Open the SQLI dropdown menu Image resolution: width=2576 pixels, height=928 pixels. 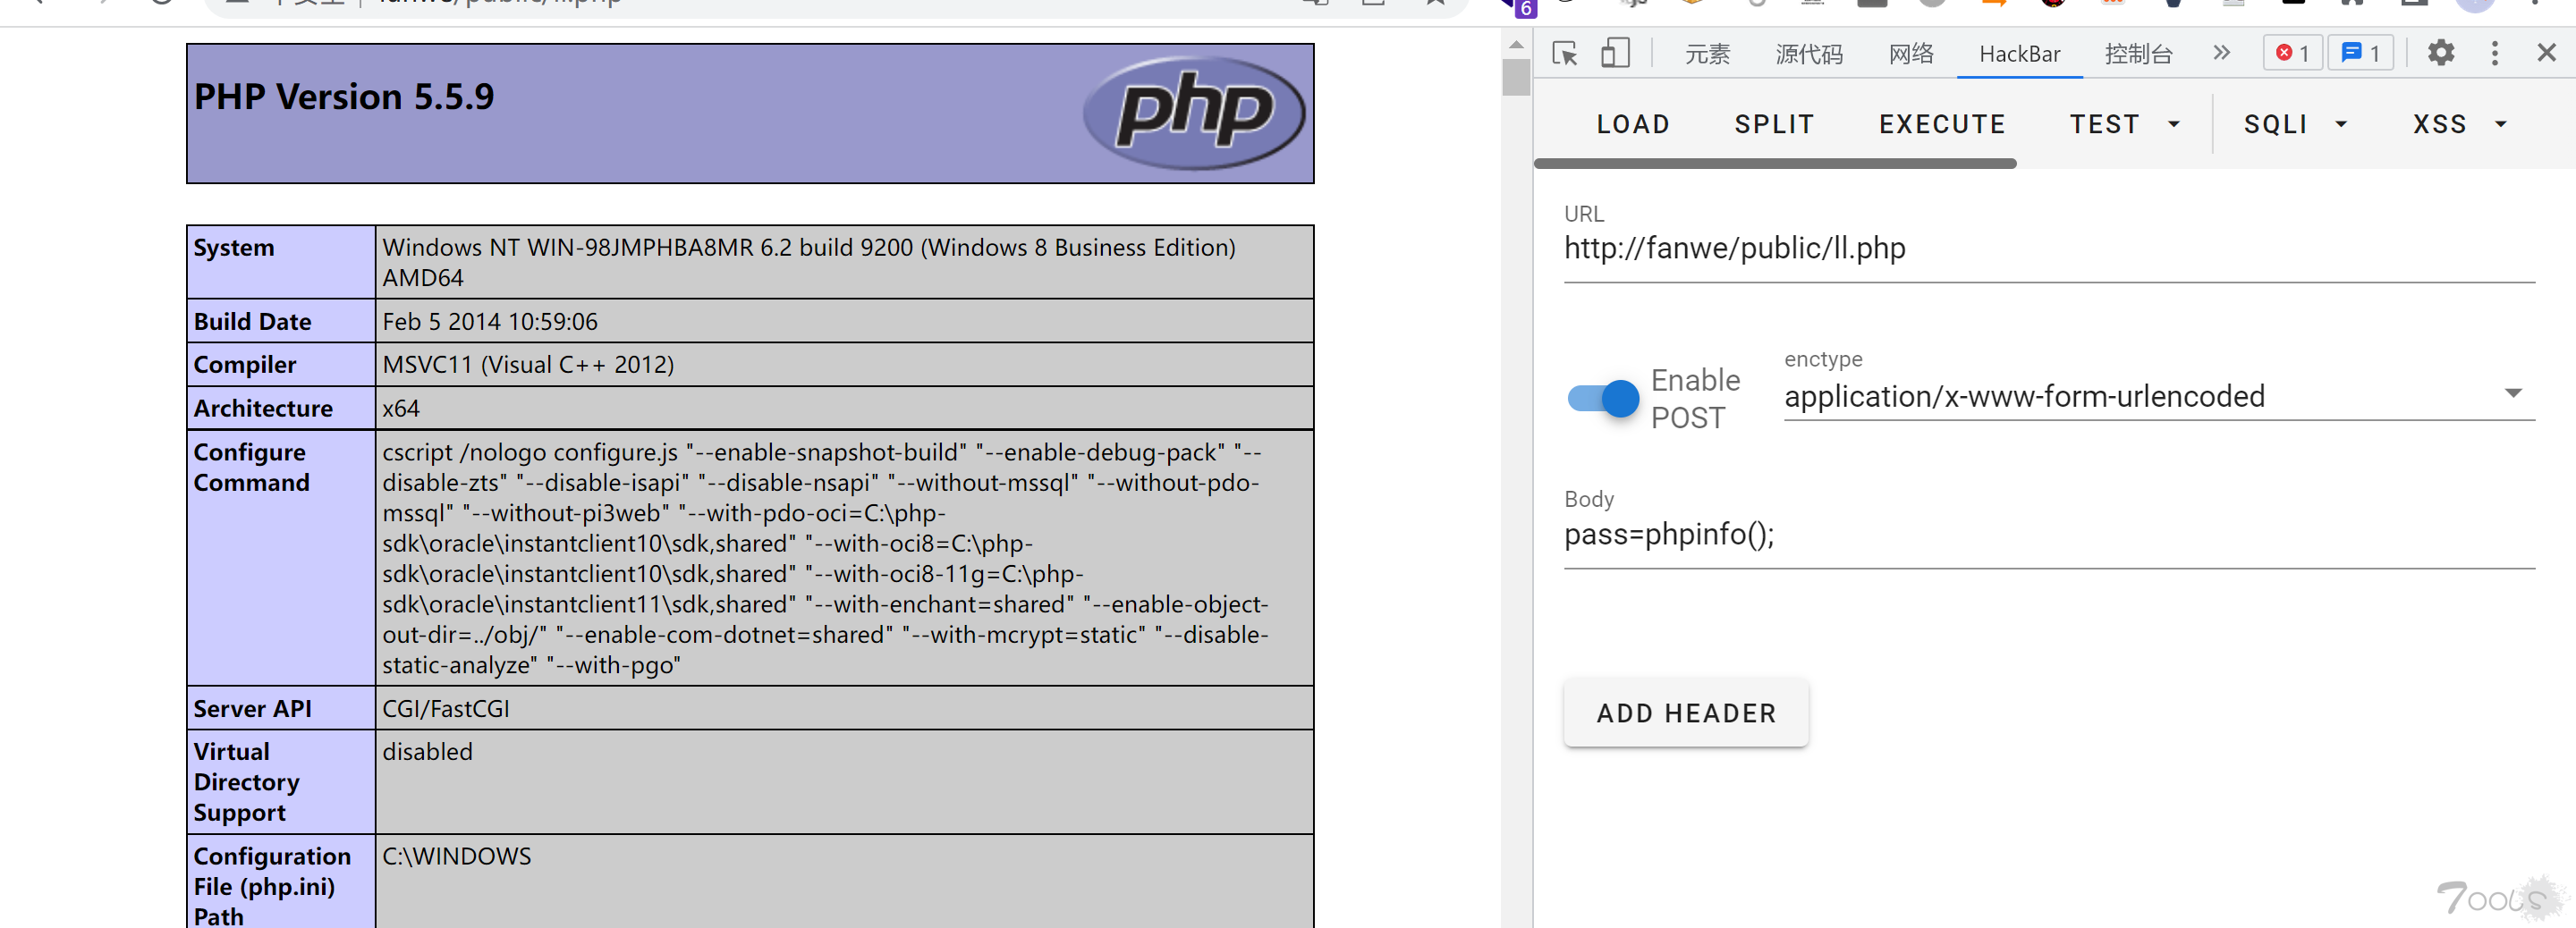click(2296, 124)
